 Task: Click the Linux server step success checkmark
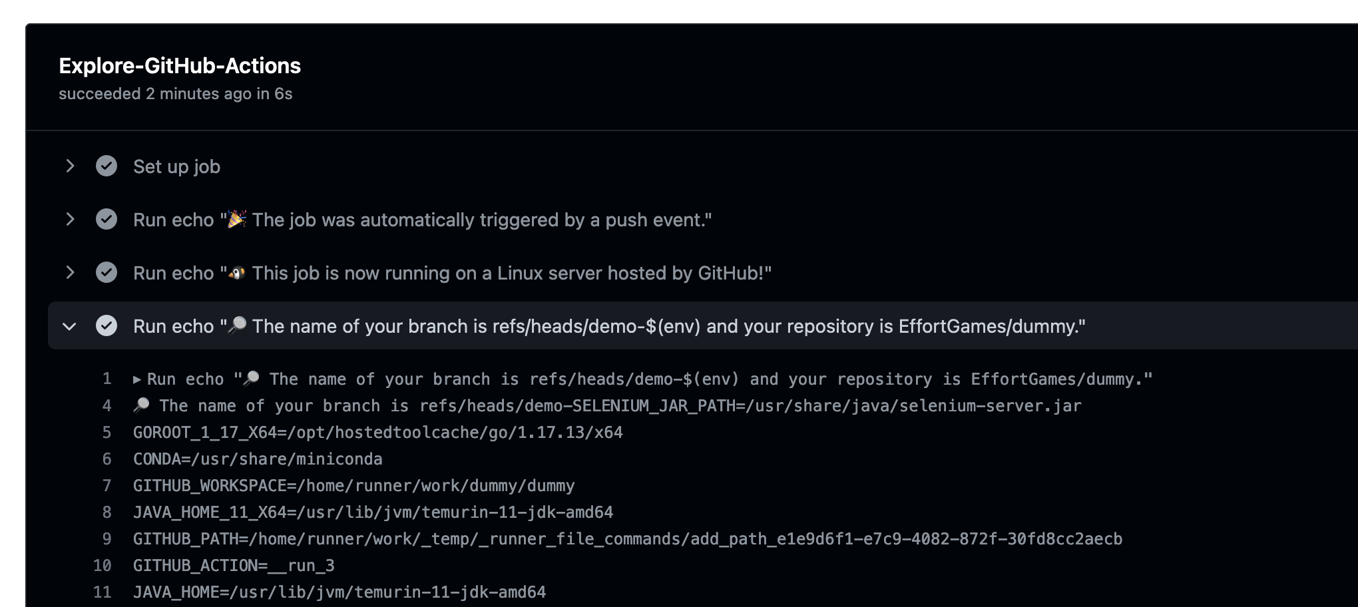[x=107, y=272]
